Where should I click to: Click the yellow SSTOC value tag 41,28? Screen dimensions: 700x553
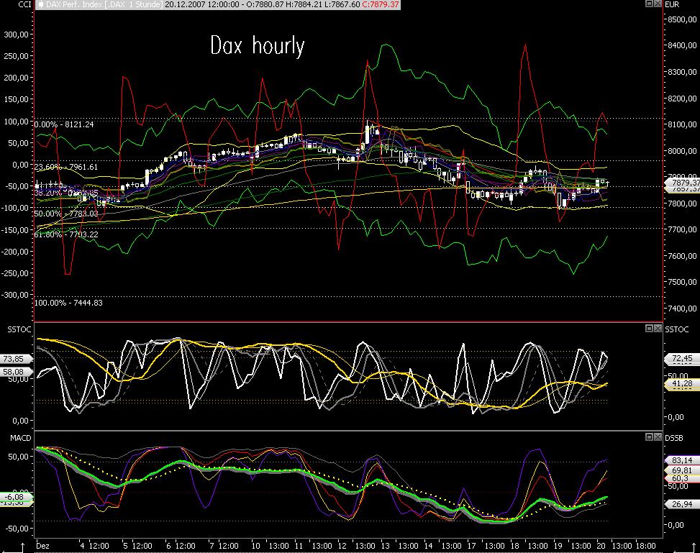click(x=682, y=383)
